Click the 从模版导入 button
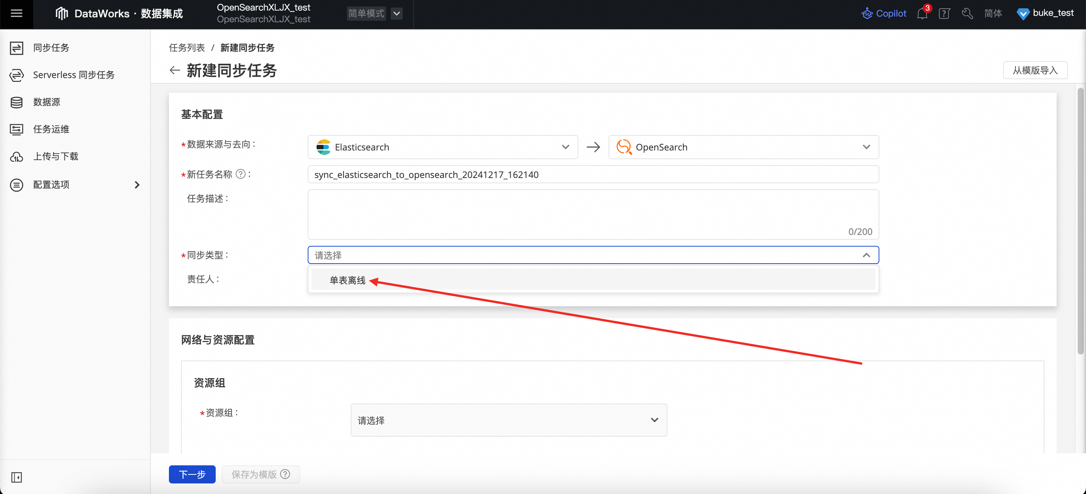 [1035, 70]
